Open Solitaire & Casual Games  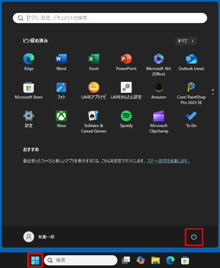pos(94,122)
